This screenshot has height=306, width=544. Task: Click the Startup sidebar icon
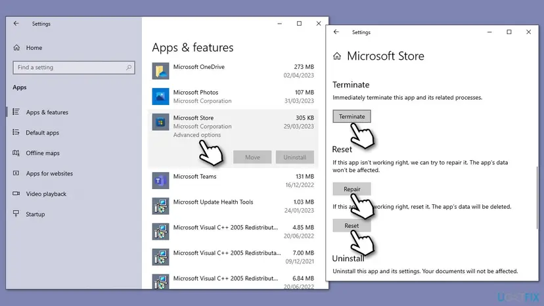click(16, 213)
